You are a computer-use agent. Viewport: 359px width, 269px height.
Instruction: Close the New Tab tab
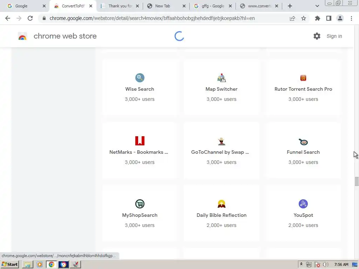click(184, 6)
